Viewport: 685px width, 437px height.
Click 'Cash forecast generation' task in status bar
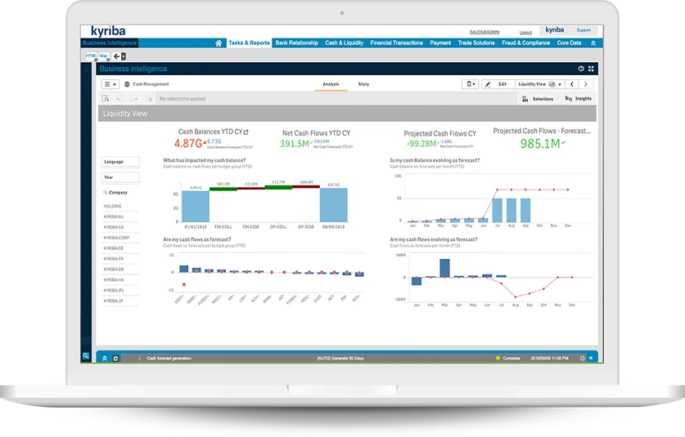169,358
